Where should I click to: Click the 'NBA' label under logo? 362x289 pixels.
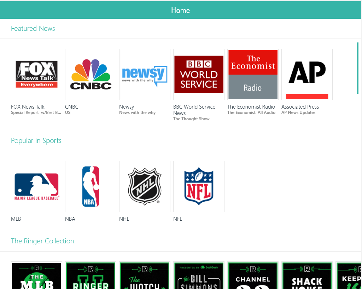pos(70,219)
